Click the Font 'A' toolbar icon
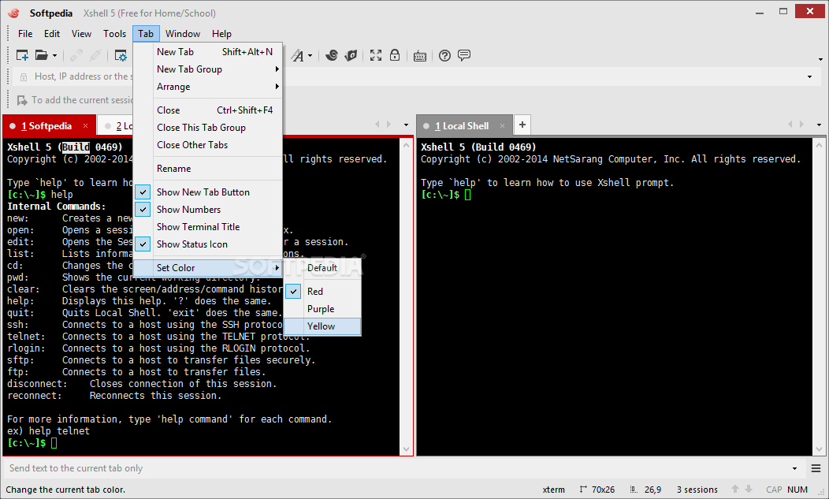 pyautogui.click(x=298, y=55)
